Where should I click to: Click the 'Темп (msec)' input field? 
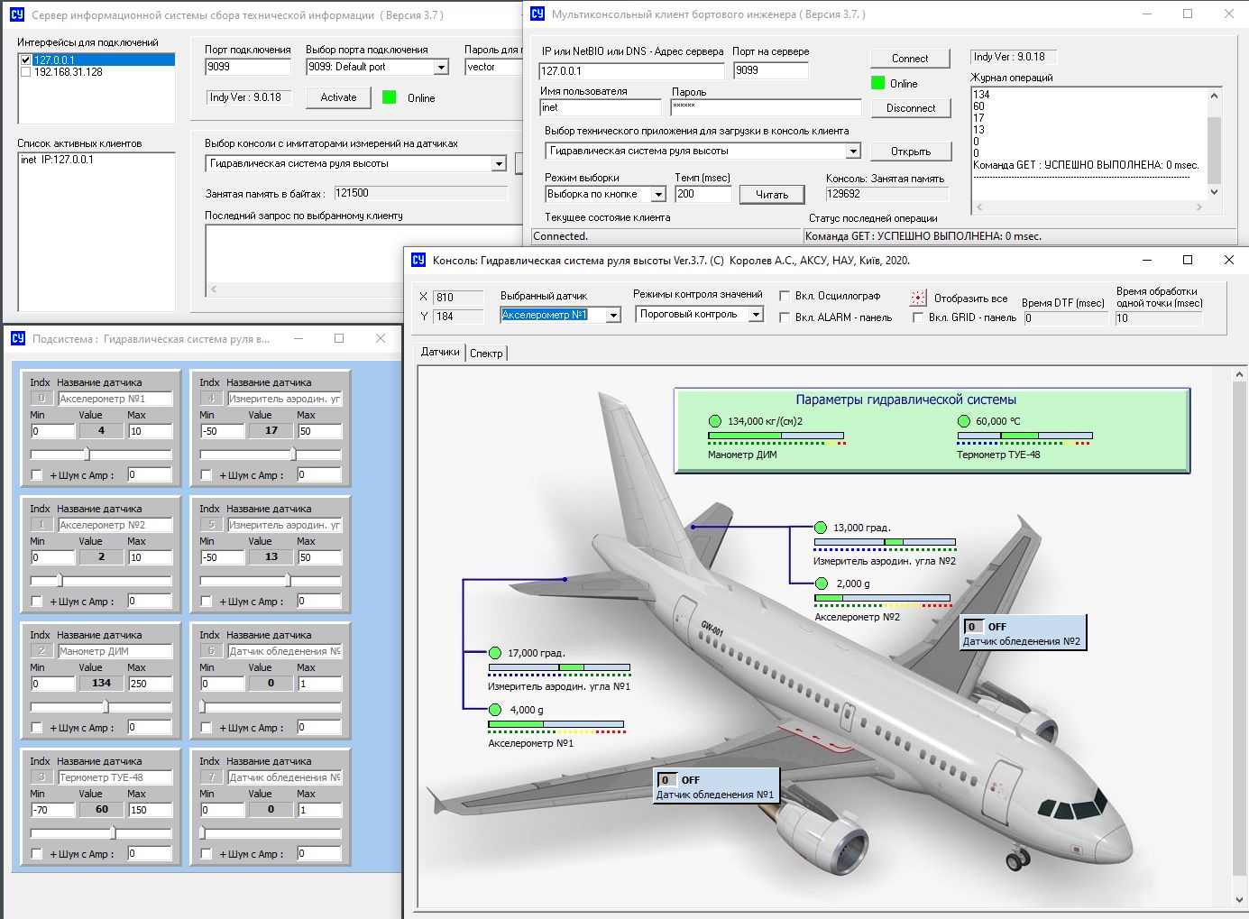click(x=703, y=194)
